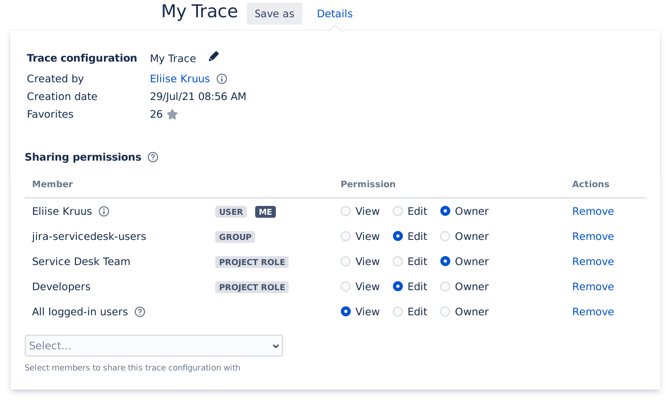Set jira-servicedesk-users permission to View
Viewport: 666px width, 401px height.
346,236
